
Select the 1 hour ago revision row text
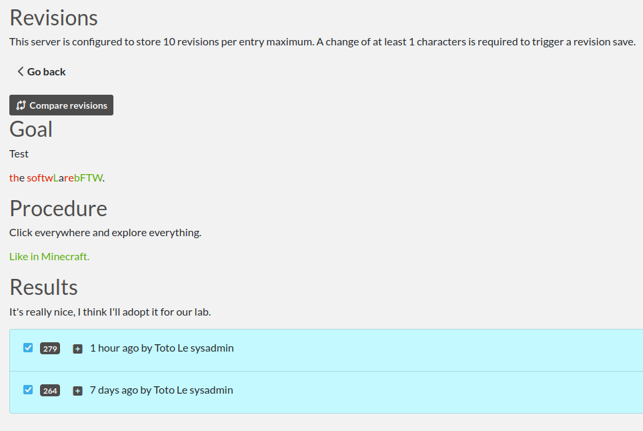(162, 348)
